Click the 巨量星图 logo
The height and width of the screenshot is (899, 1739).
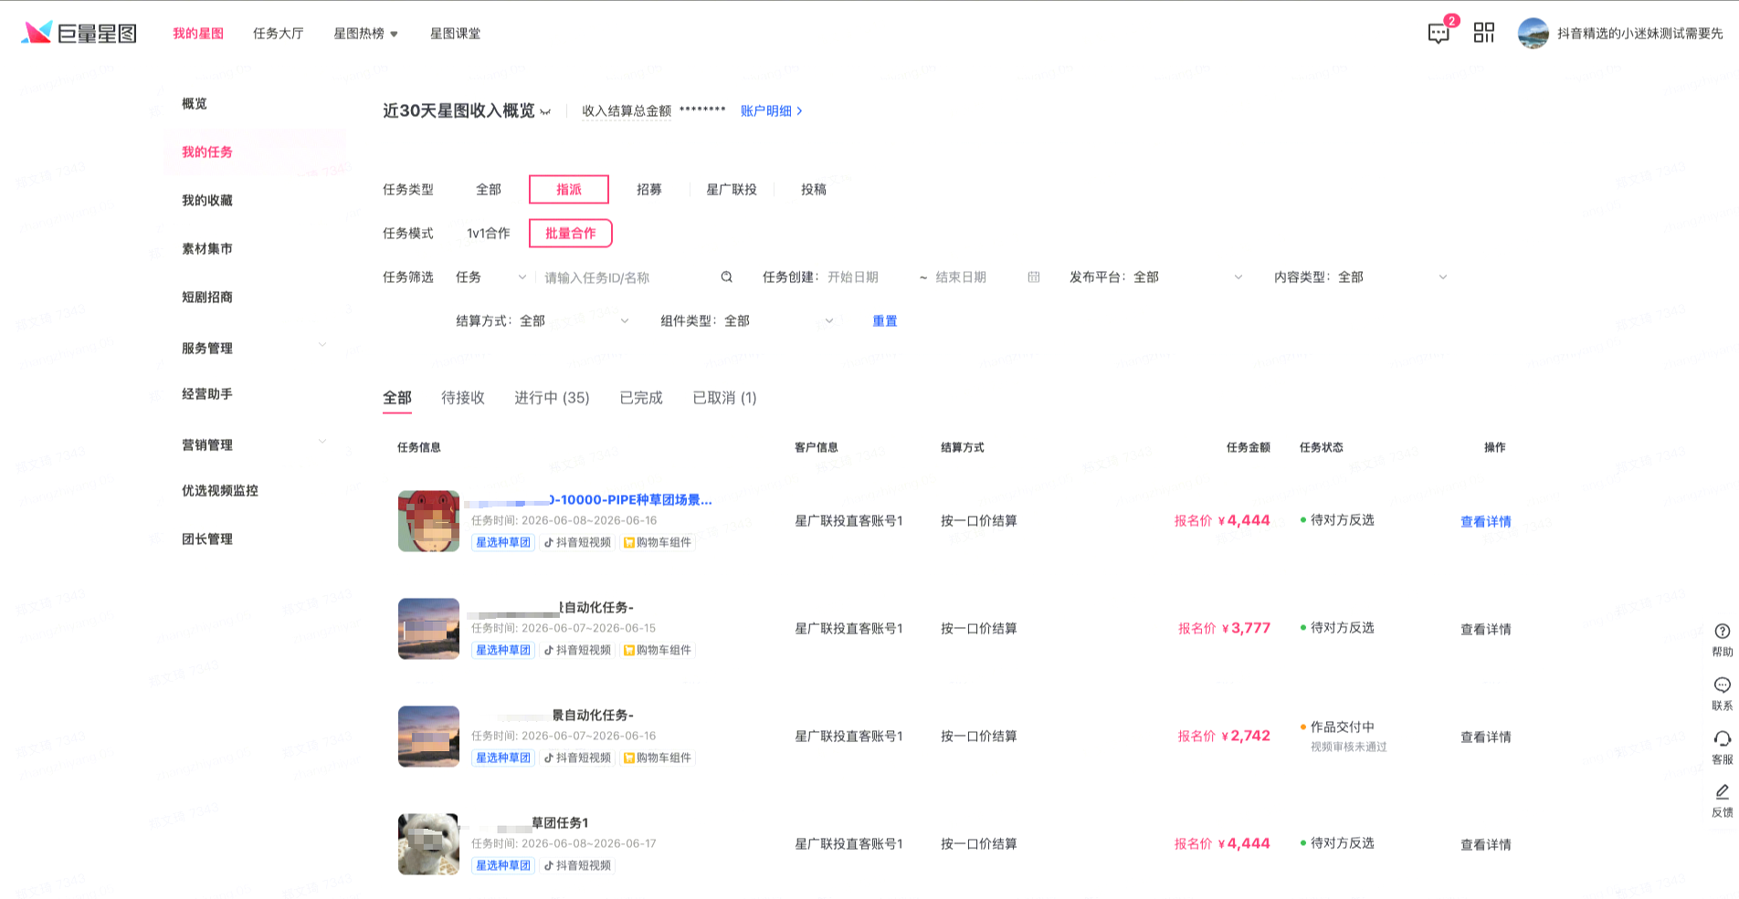79,33
